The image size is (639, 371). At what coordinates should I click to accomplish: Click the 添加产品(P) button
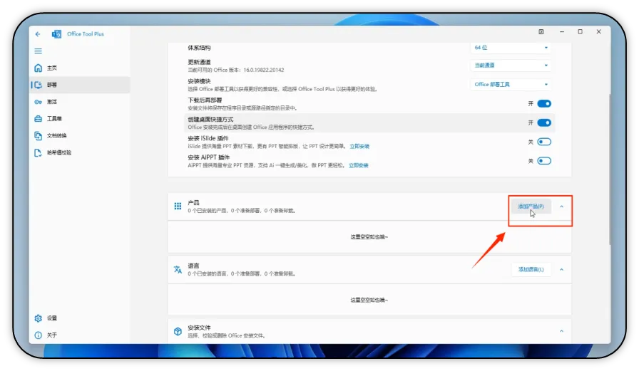pyautogui.click(x=531, y=207)
